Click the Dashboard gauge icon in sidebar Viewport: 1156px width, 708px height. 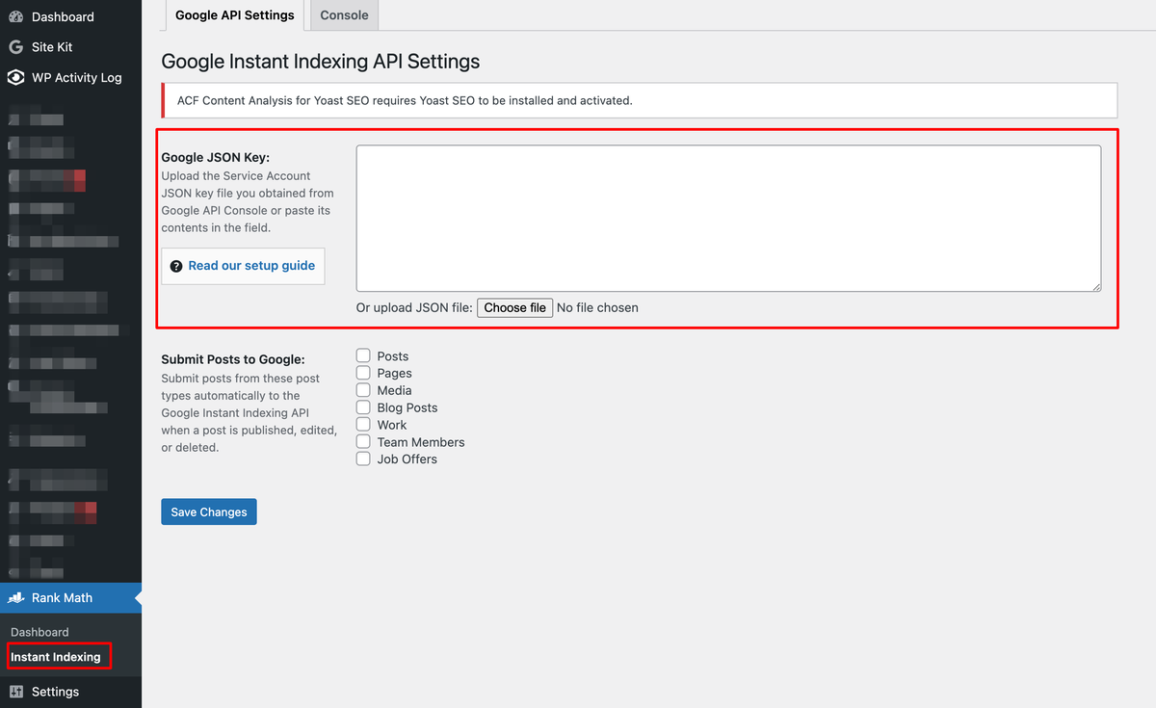click(15, 17)
